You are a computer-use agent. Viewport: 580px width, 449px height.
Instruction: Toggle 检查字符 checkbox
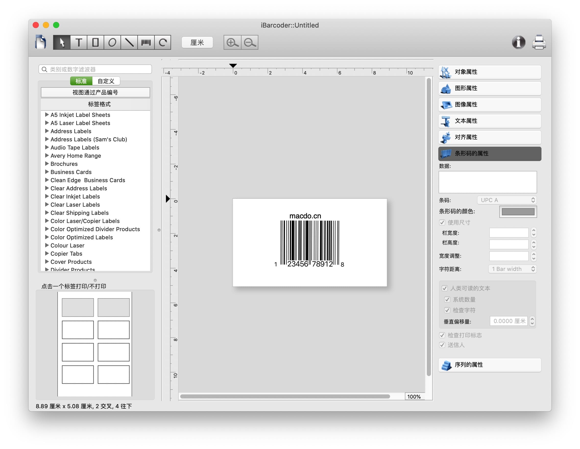click(447, 310)
